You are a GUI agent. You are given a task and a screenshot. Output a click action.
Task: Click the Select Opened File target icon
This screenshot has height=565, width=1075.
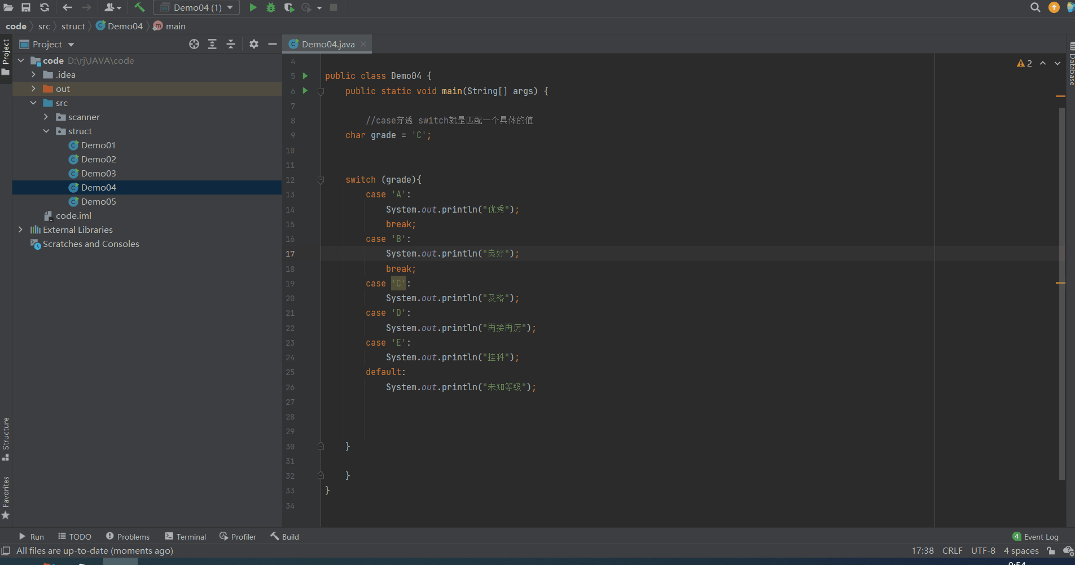pyautogui.click(x=194, y=44)
